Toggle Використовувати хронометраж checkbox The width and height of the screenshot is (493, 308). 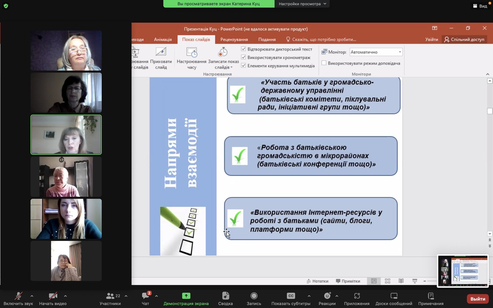(243, 57)
